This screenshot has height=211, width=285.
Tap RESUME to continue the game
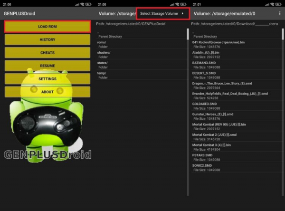tap(47, 66)
